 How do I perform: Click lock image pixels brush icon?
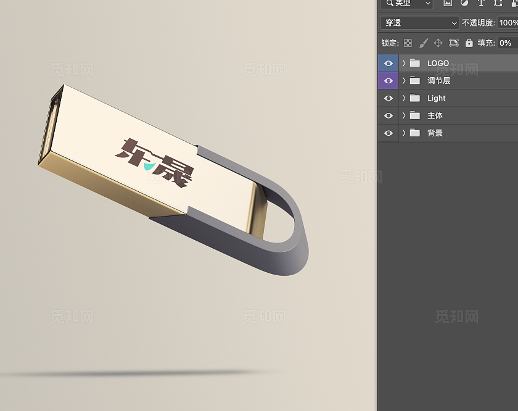[x=423, y=43]
